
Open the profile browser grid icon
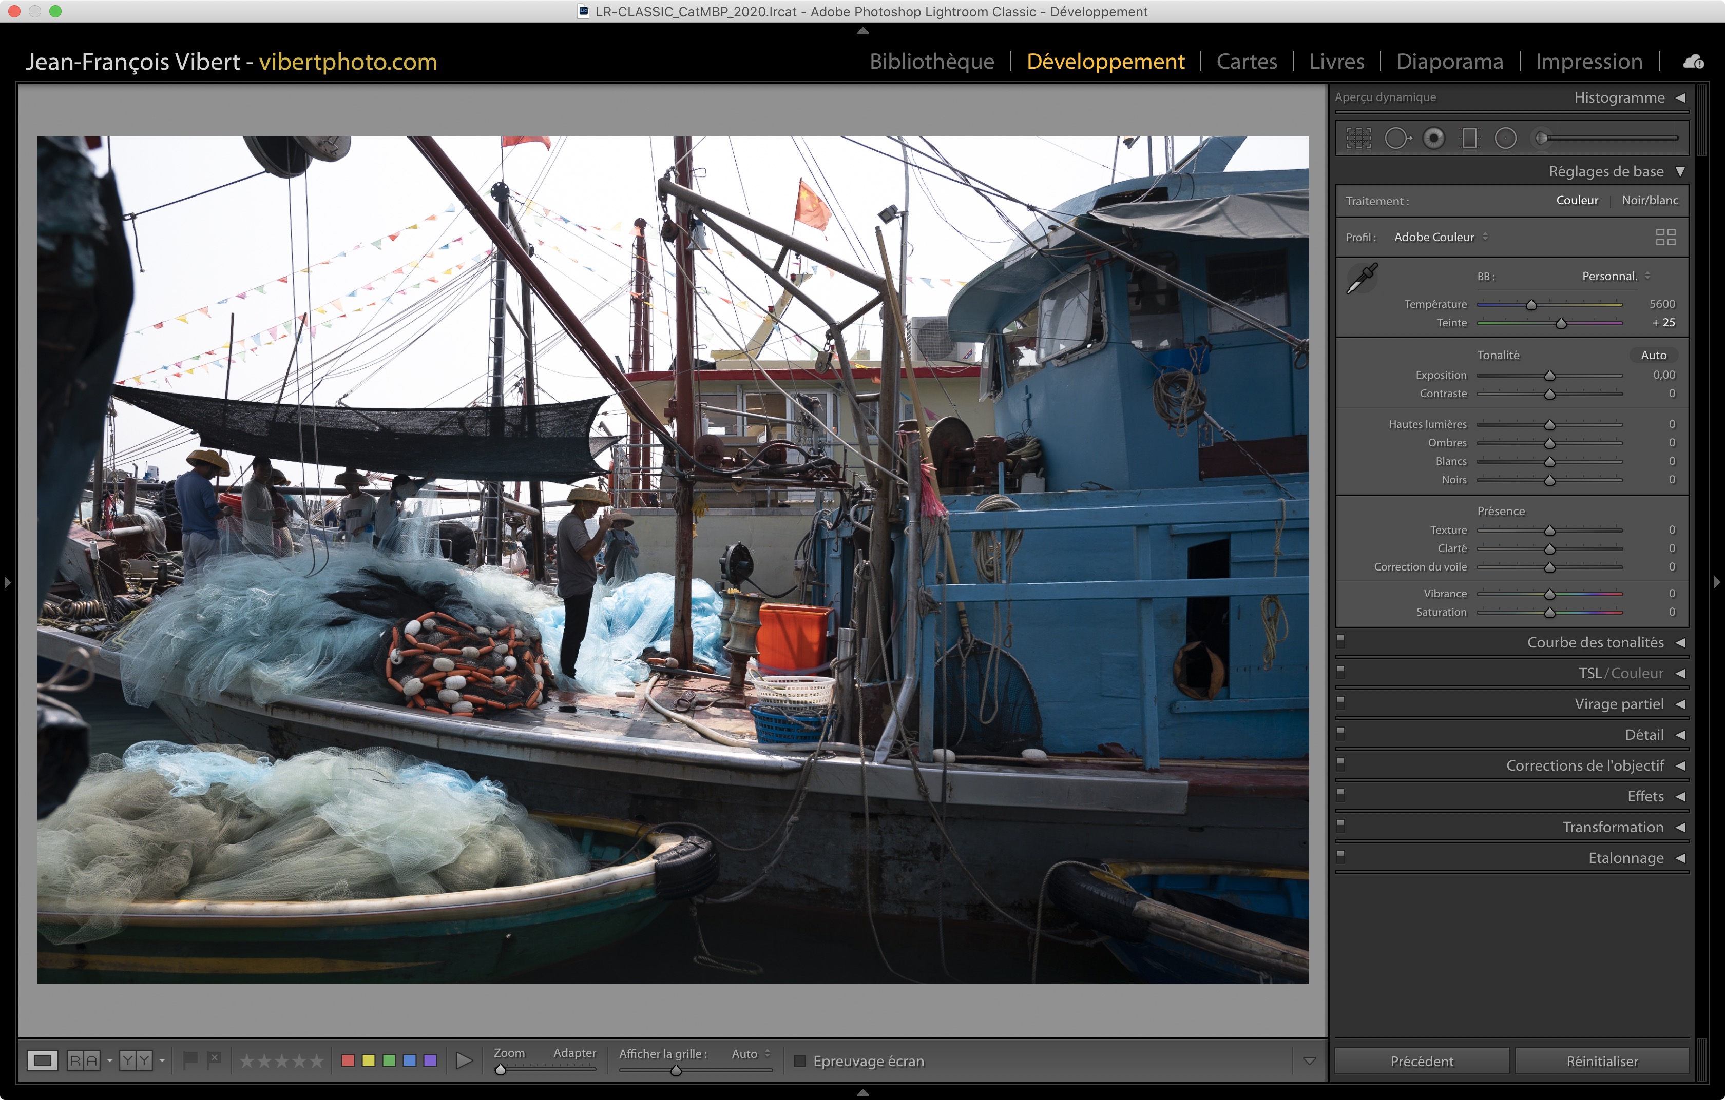coord(1665,237)
